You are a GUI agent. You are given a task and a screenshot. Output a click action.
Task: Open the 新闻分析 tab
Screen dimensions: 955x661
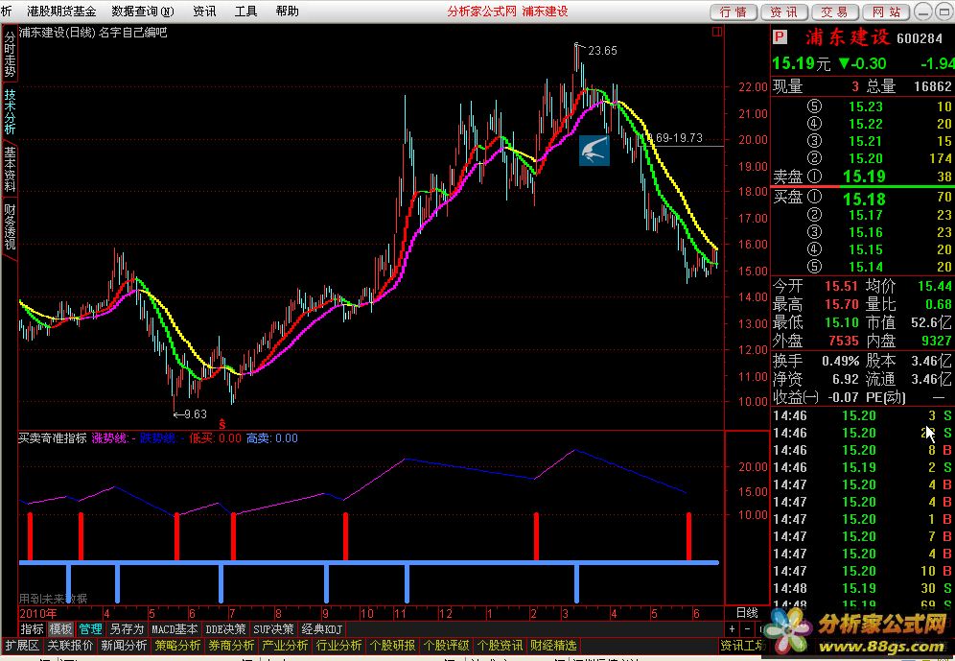tap(124, 645)
